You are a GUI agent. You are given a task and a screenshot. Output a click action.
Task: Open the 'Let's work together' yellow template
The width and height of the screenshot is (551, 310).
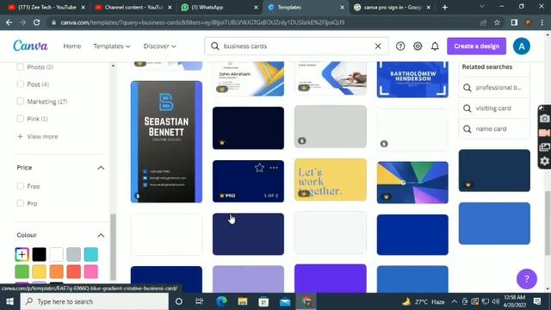click(331, 180)
